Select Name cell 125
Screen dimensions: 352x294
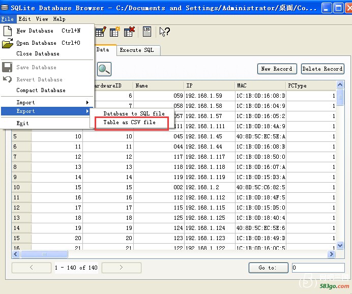(159, 218)
